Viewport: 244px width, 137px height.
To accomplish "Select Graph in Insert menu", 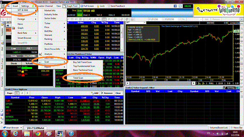I will coord(25,28).
